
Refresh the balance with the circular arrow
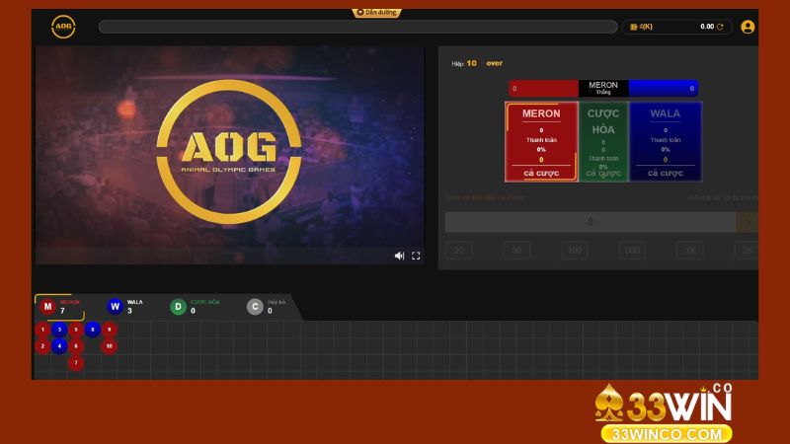720,27
